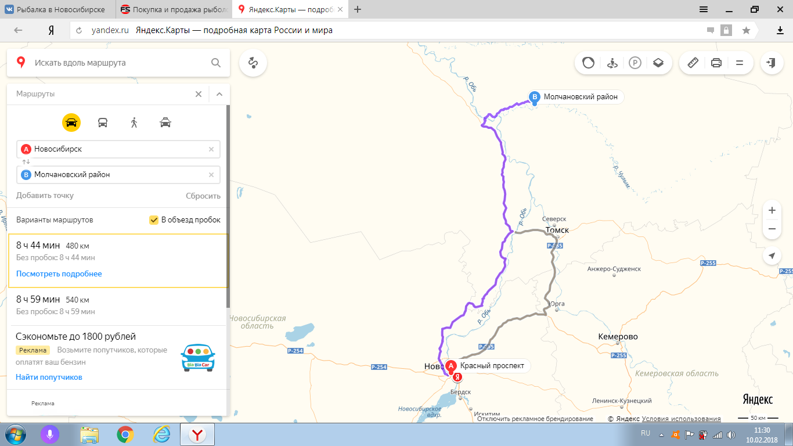Click Добавить точку
The height and width of the screenshot is (446, 793).
[45, 196]
